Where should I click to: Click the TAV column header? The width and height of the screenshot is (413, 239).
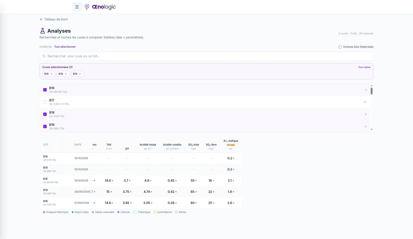[x=109, y=145]
